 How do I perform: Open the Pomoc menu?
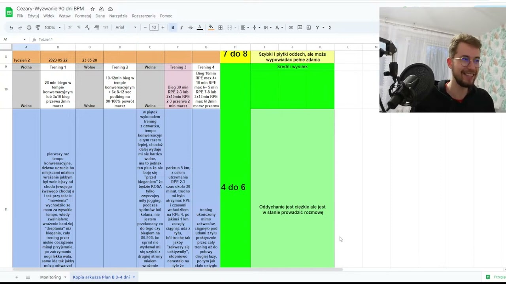(166, 16)
